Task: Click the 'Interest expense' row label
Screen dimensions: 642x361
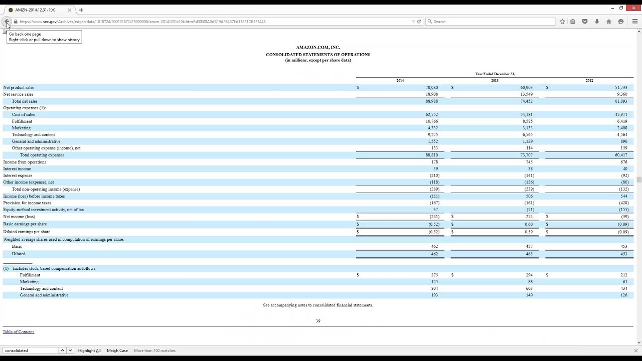Action: click(x=18, y=175)
